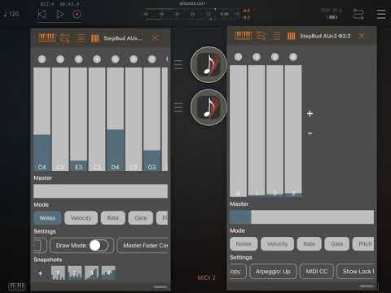Open the MIDI CC setting in the right window
The height and width of the screenshot is (293, 391).
pyautogui.click(x=317, y=271)
